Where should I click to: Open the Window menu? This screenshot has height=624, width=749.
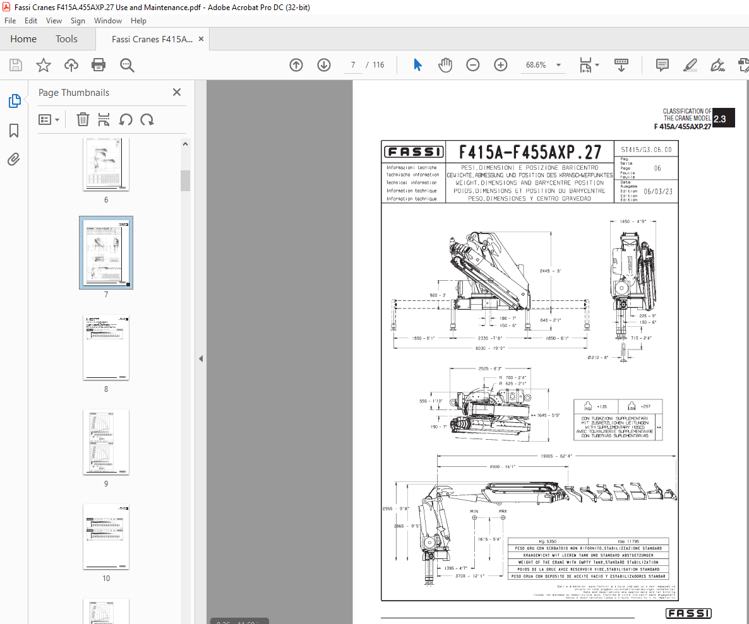pyautogui.click(x=108, y=21)
